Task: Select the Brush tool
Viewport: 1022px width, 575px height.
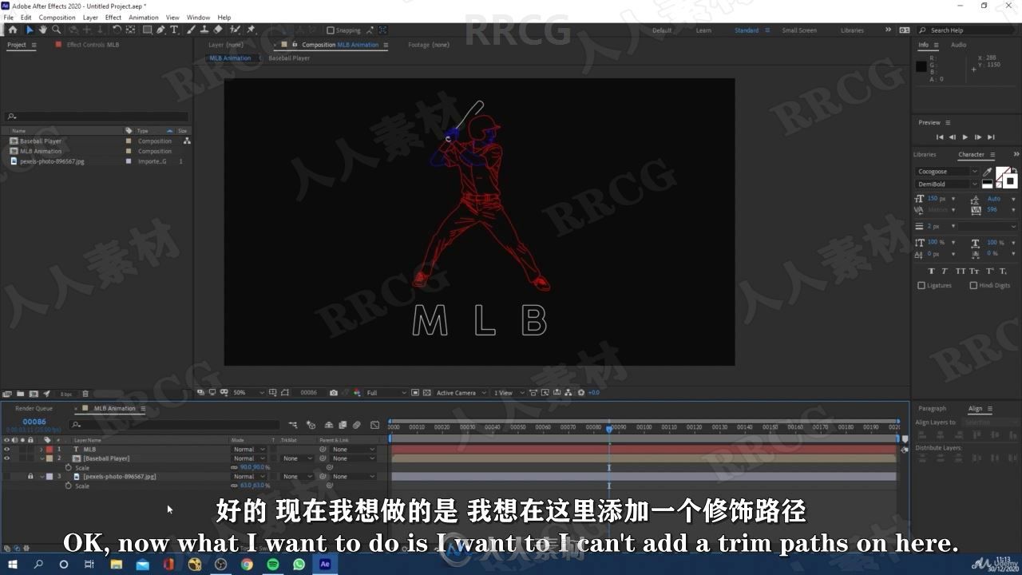Action: (192, 30)
